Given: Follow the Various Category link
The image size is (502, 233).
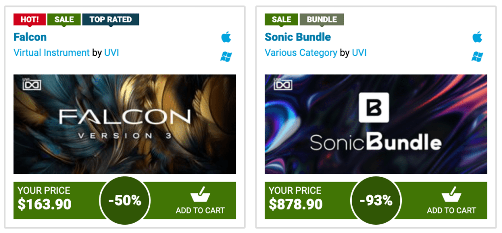Looking at the screenshot, I should click(301, 53).
